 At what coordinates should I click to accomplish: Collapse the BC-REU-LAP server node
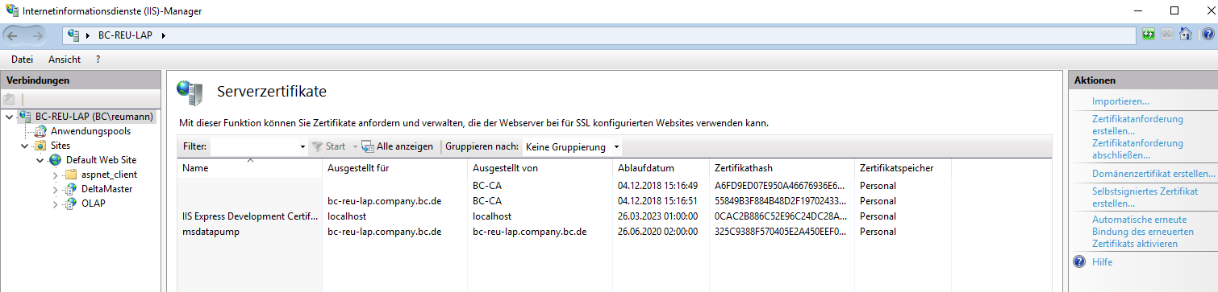point(9,117)
